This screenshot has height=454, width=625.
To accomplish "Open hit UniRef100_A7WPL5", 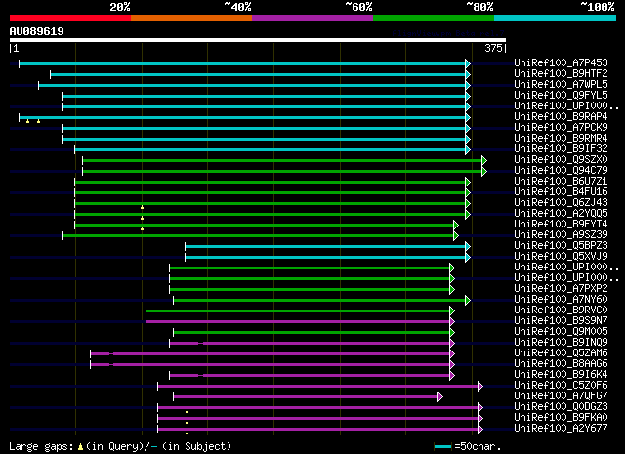I will click(x=561, y=85).
